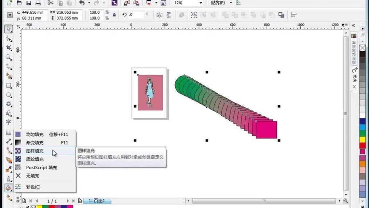Select the Ellipse tool
This screenshot has width=369, height=208.
tap(9, 95)
